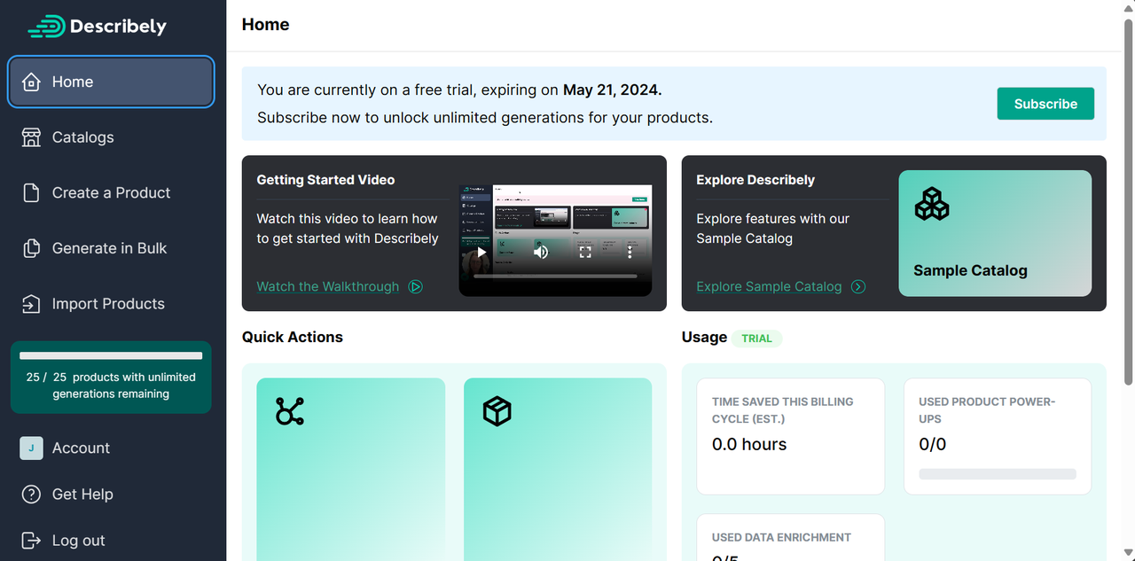Open the Account settings item
The height and width of the screenshot is (561, 1135).
pyautogui.click(x=111, y=448)
